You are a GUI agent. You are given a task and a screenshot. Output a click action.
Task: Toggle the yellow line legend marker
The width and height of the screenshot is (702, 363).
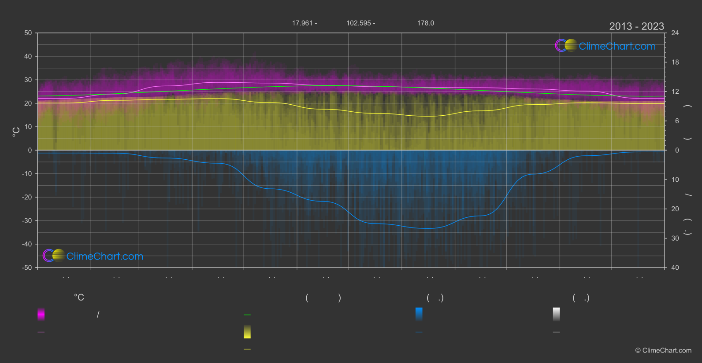[247, 349]
